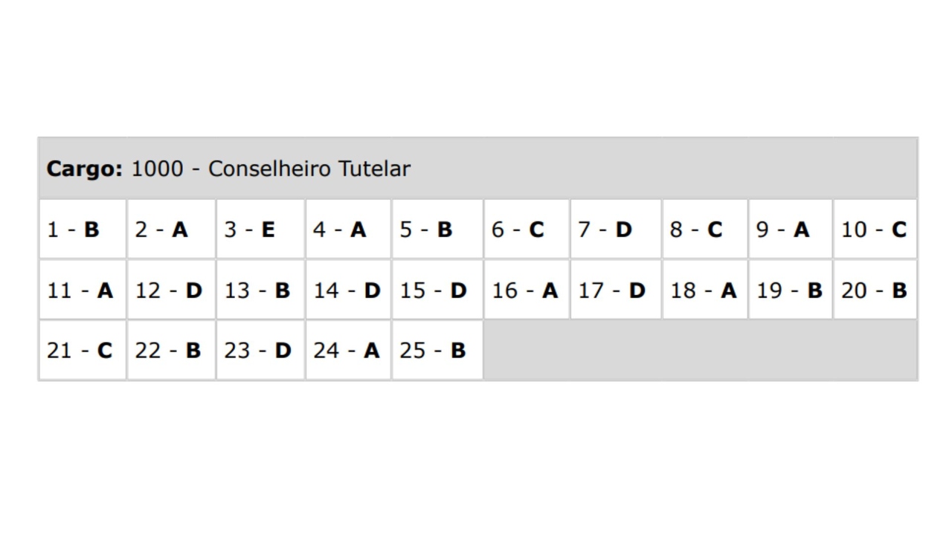Click answer cell 12 - D
The width and height of the screenshot is (952, 535).
pyautogui.click(x=171, y=290)
